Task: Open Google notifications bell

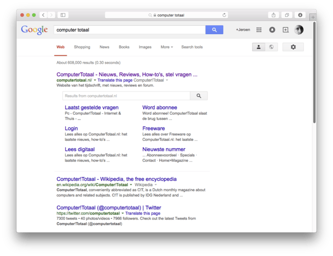Action: coord(272,30)
